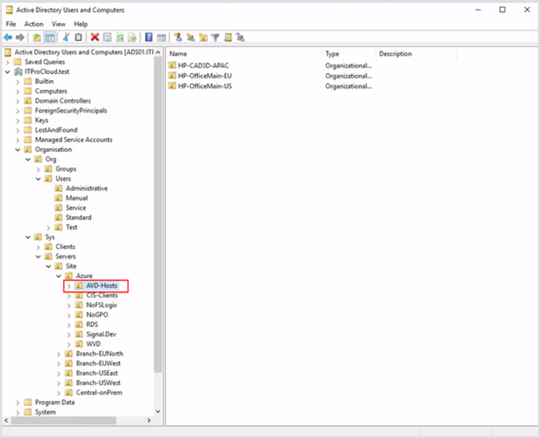Collapse the Azure tree node
Image resolution: width=540 pixels, height=438 pixels.
(59, 276)
